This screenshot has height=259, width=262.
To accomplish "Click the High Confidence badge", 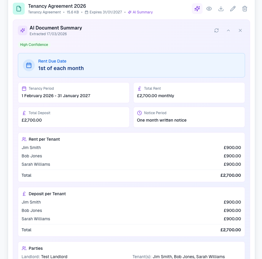I will click(34, 45).
